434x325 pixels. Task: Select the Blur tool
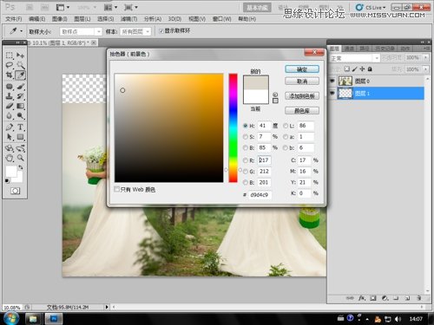(x=10, y=115)
